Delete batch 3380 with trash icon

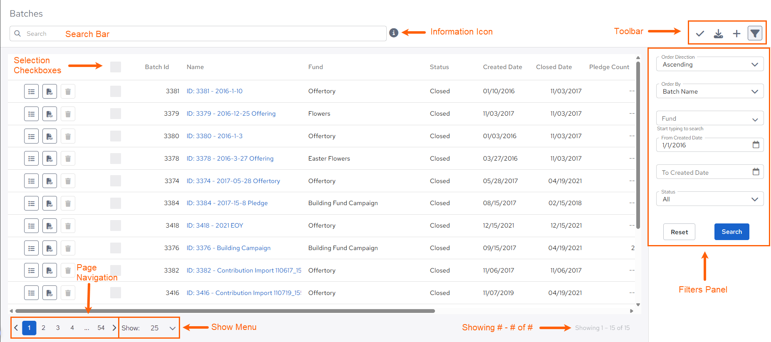[x=68, y=136]
